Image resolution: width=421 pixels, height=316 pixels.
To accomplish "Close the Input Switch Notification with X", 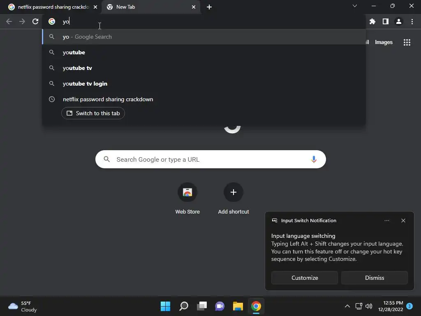I will click(x=403, y=221).
